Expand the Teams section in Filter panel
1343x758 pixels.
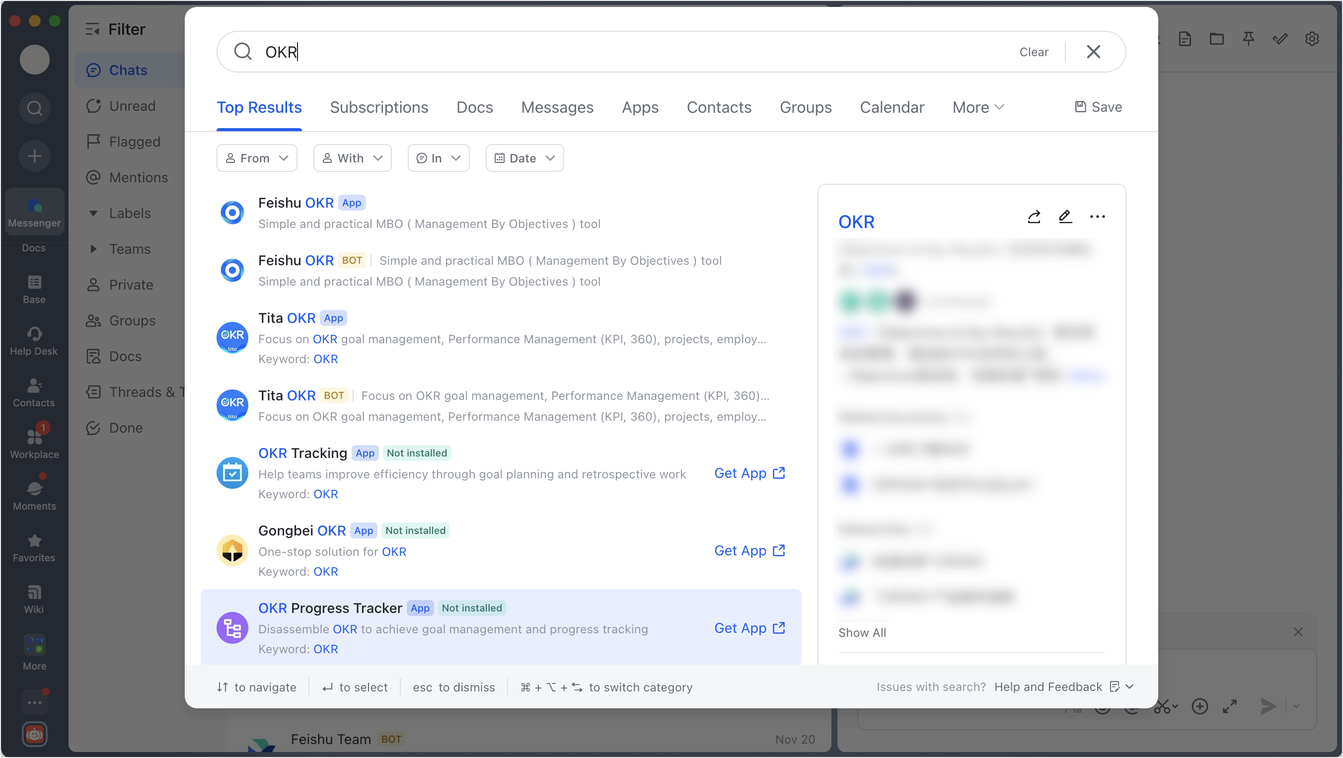click(x=129, y=249)
